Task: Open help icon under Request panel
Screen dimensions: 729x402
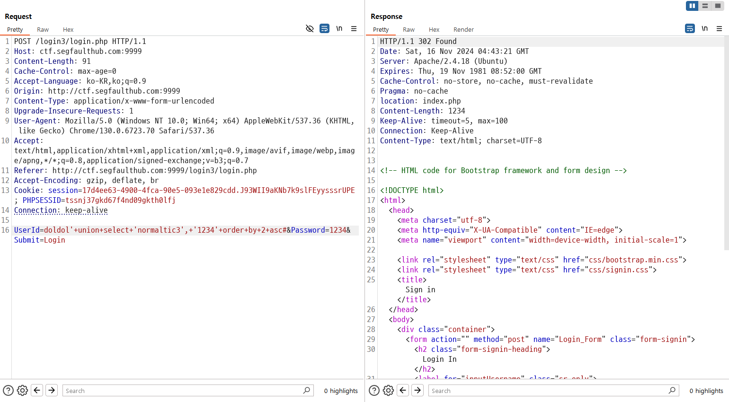Action: point(8,390)
